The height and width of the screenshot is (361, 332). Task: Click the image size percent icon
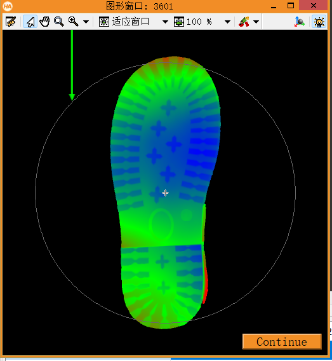tap(179, 22)
